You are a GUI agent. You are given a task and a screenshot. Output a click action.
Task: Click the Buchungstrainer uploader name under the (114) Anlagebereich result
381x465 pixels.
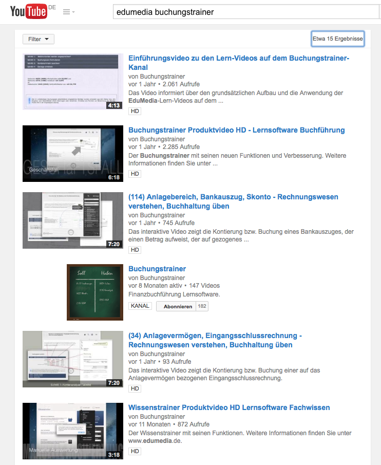pyautogui.click(x=162, y=215)
